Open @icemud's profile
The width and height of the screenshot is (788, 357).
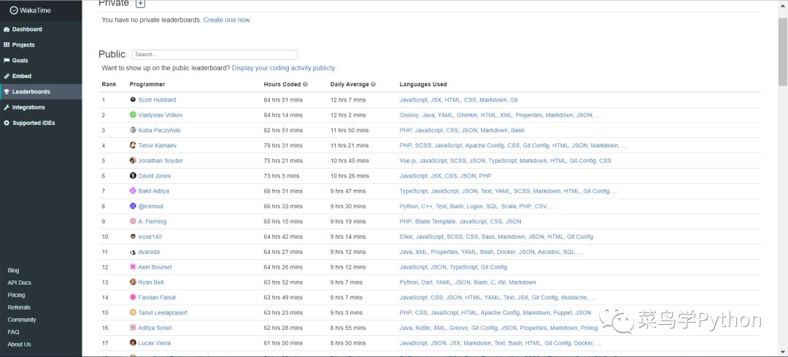(x=151, y=206)
